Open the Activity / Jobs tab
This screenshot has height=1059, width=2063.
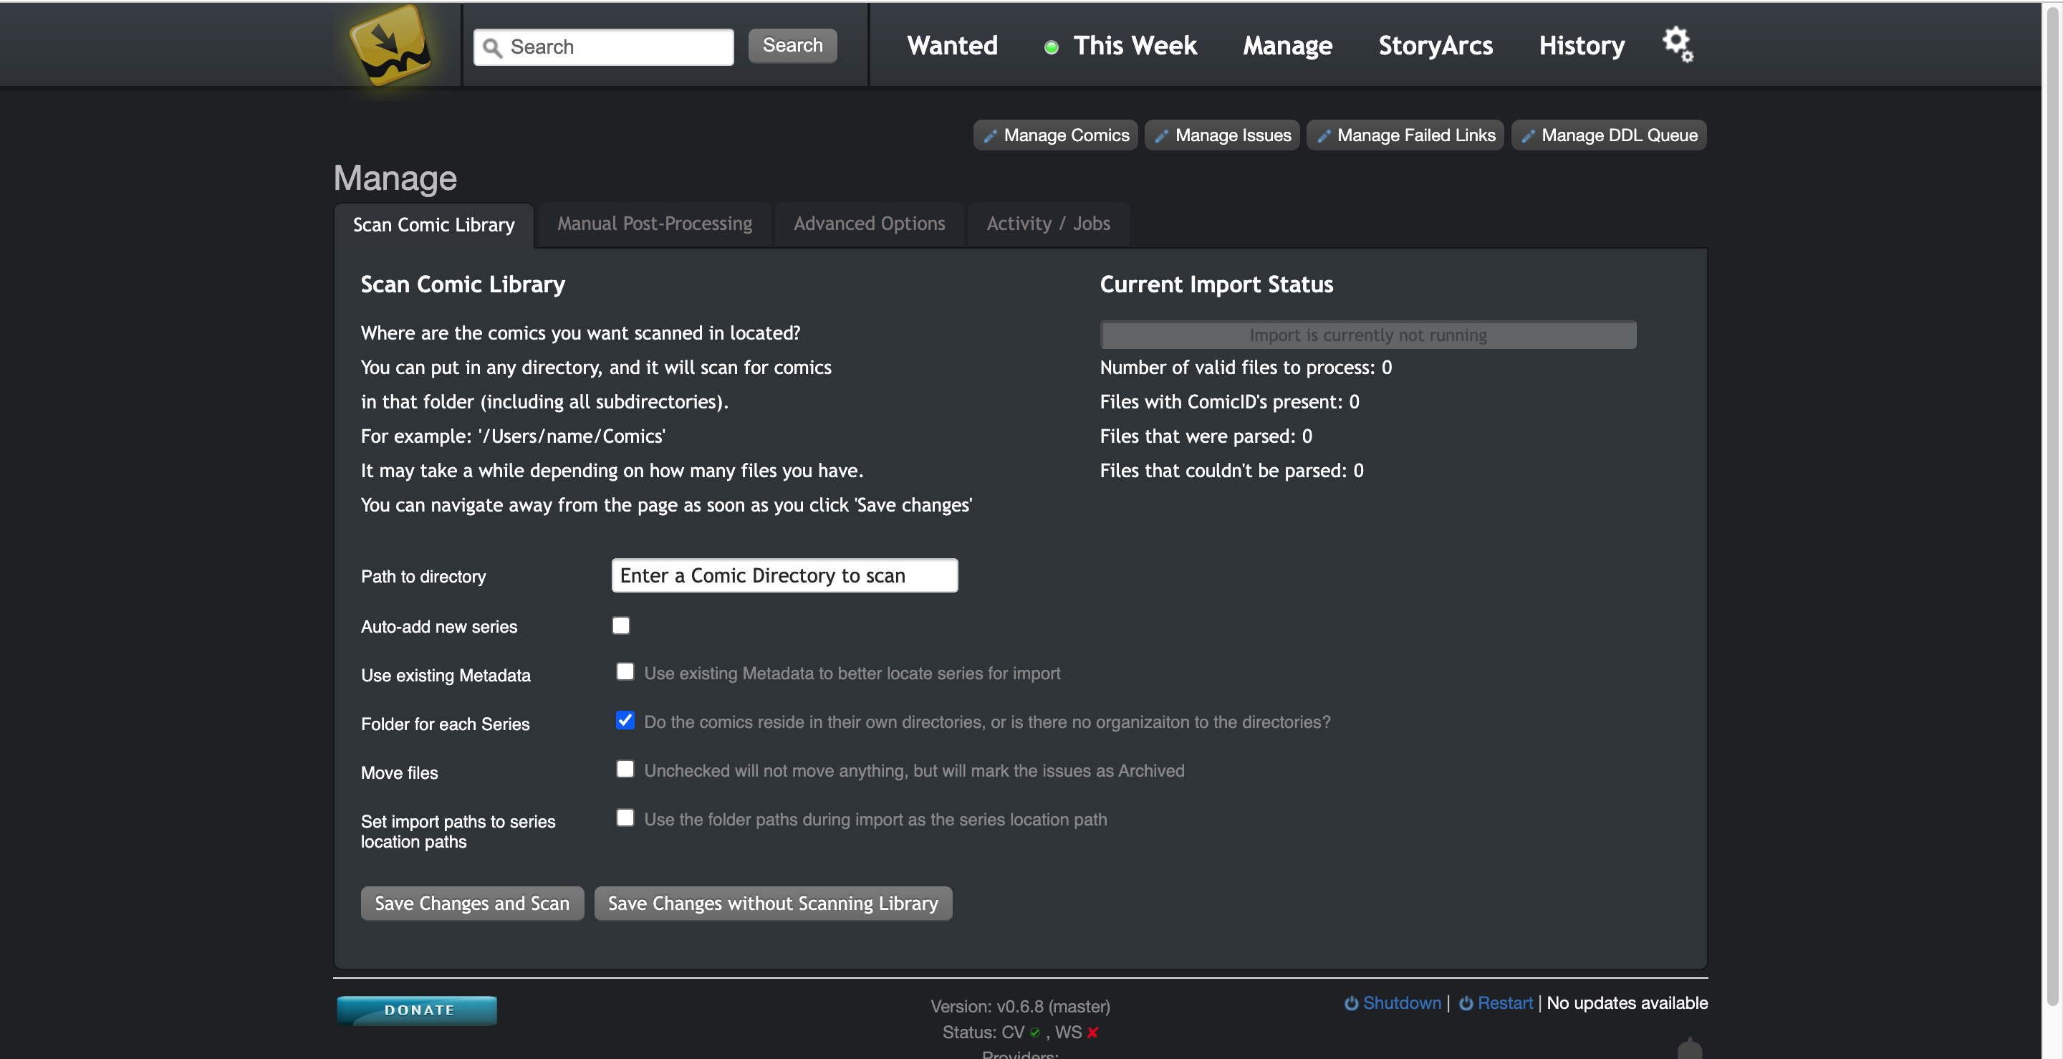1048,224
